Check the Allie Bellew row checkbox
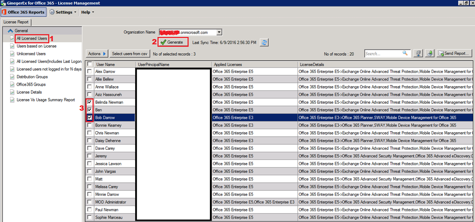This screenshot has height=222, width=475. 90,79
